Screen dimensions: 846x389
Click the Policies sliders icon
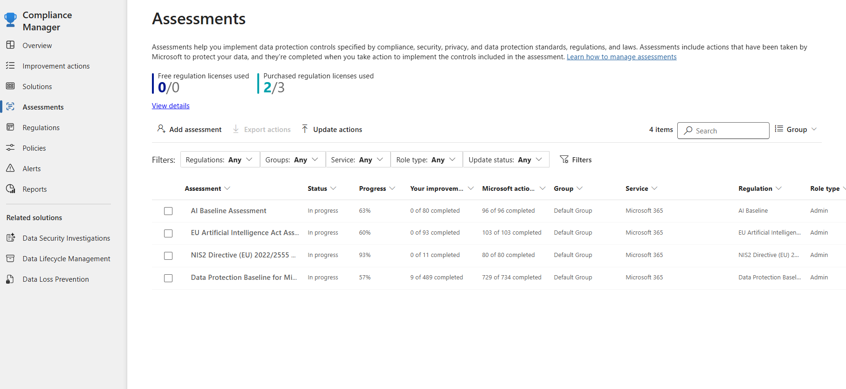10,148
